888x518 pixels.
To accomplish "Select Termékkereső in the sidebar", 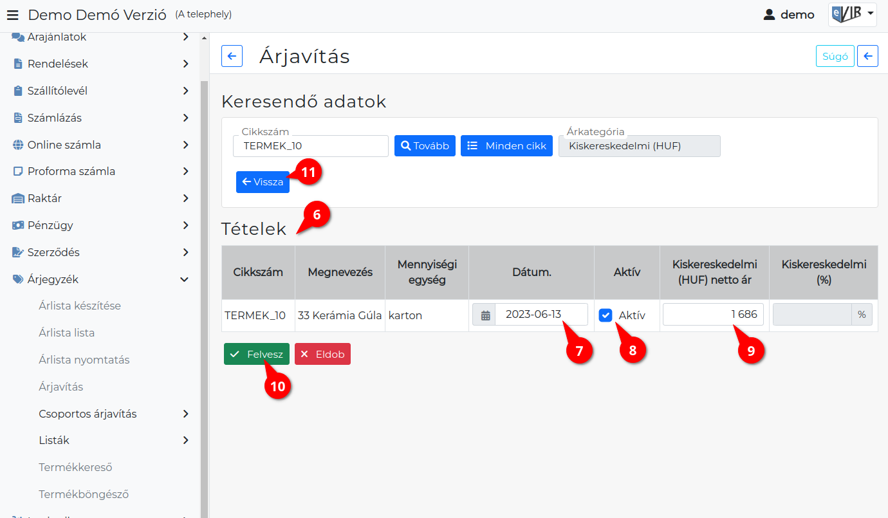I will point(75,467).
